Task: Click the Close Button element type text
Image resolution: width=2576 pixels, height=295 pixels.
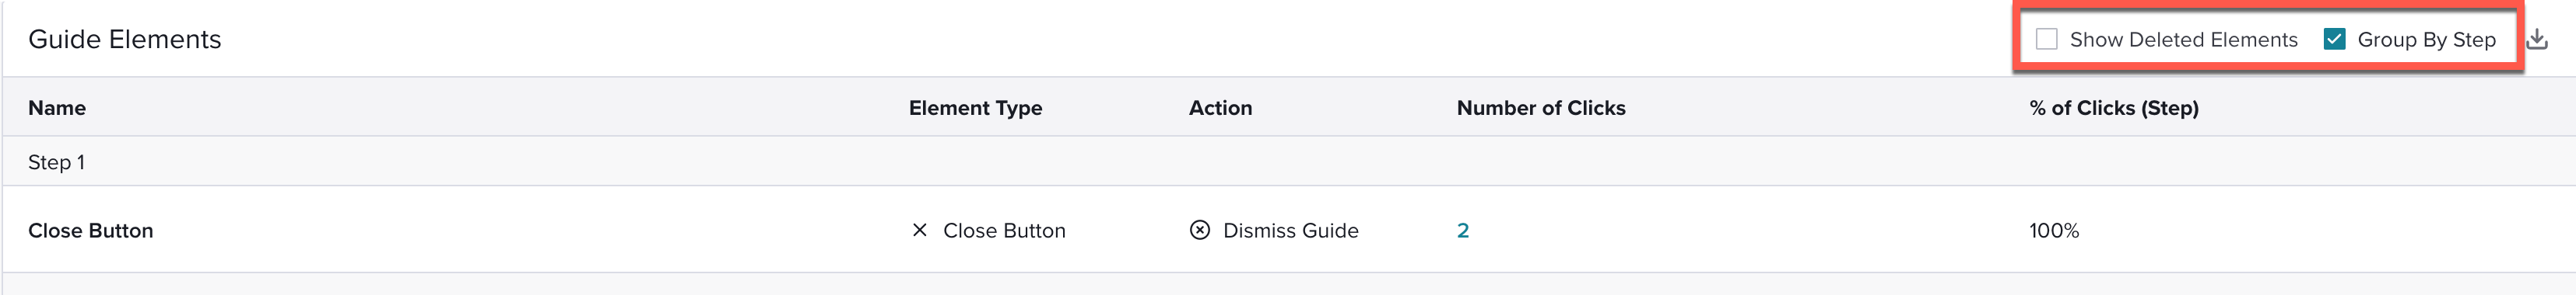Action: (1004, 231)
